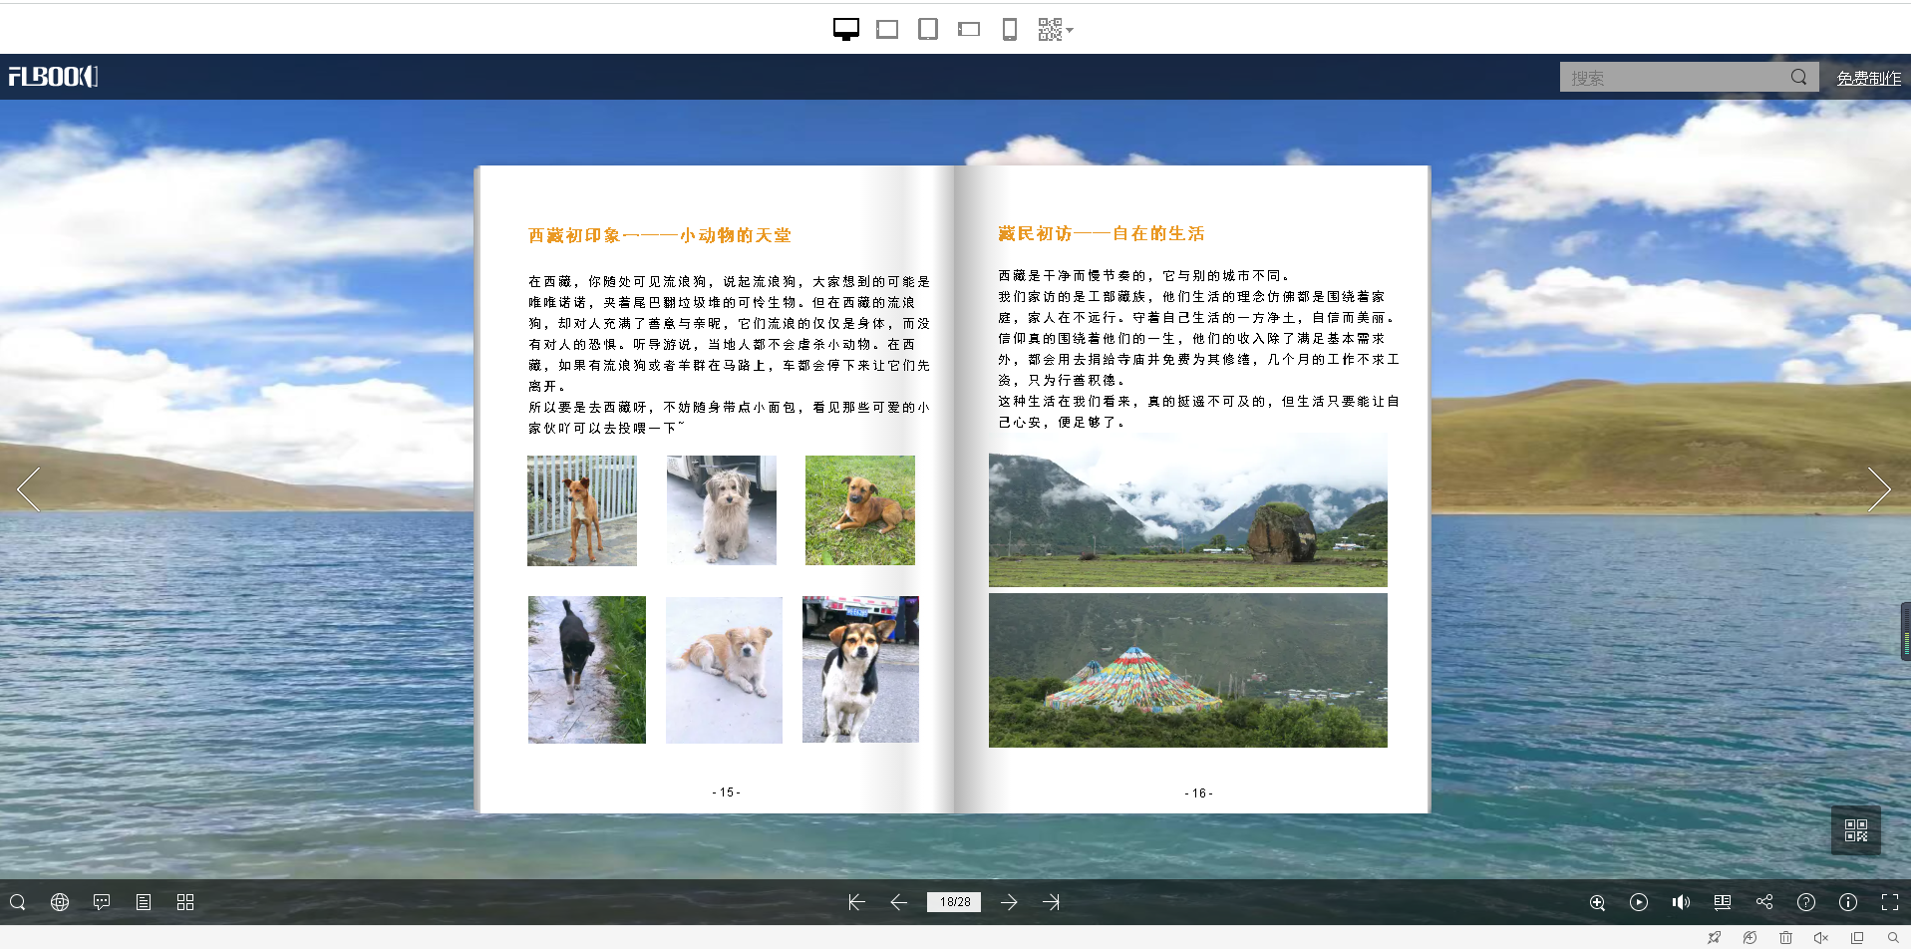Open the book info icon
The height and width of the screenshot is (949, 1911).
point(1848,902)
